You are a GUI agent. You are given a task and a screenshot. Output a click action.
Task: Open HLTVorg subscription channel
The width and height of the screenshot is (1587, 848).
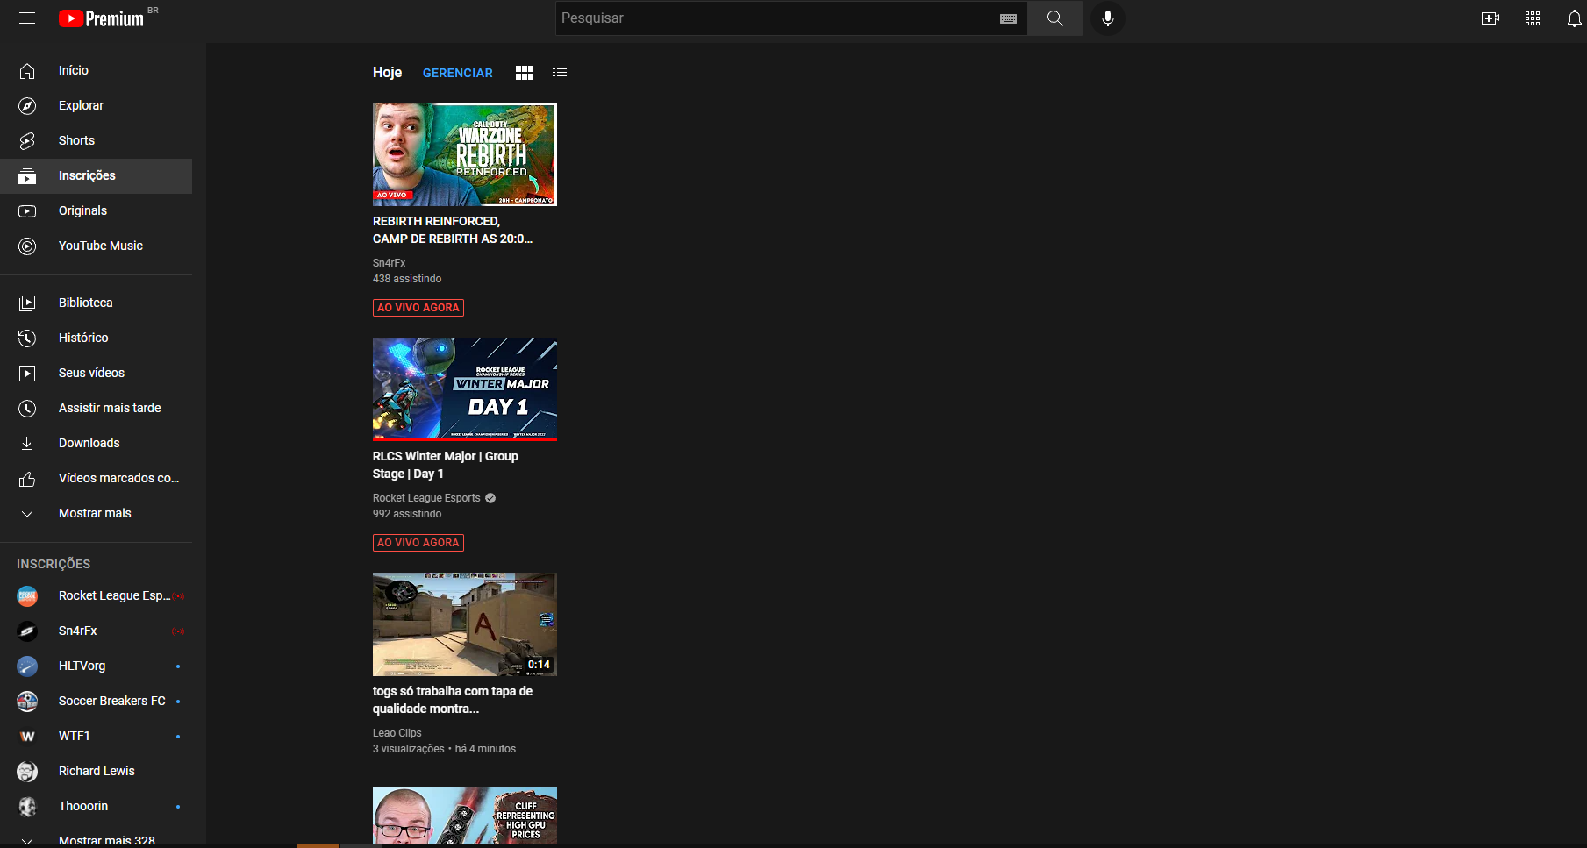[x=97, y=666]
